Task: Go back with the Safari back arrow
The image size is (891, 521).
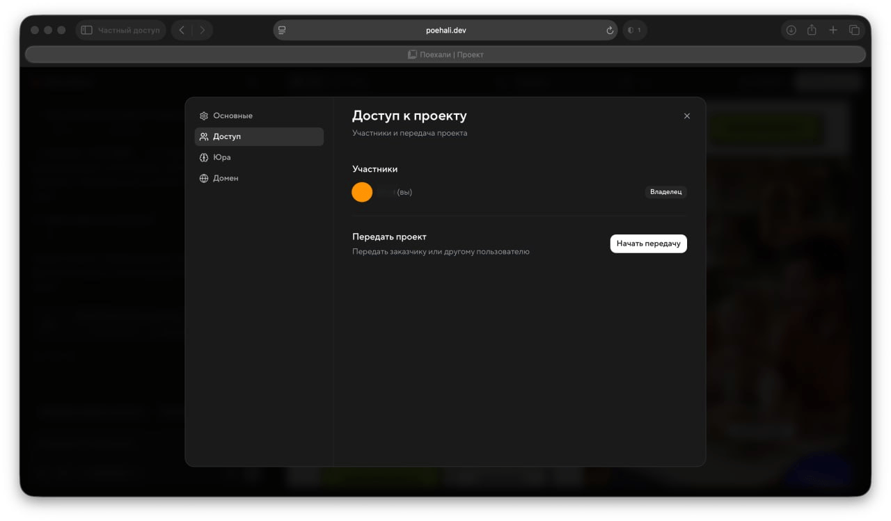Action: [x=182, y=30]
